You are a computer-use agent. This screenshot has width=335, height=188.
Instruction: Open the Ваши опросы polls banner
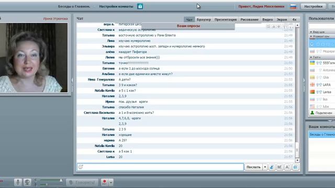click(188, 26)
